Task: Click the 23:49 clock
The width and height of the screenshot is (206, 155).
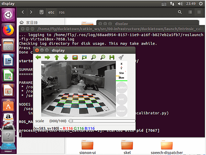Action: click(x=191, y=4)
